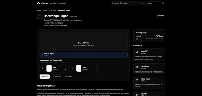Click the About Rearrange Pages heading
Screen dimensions: 202x96
(46, 86)
